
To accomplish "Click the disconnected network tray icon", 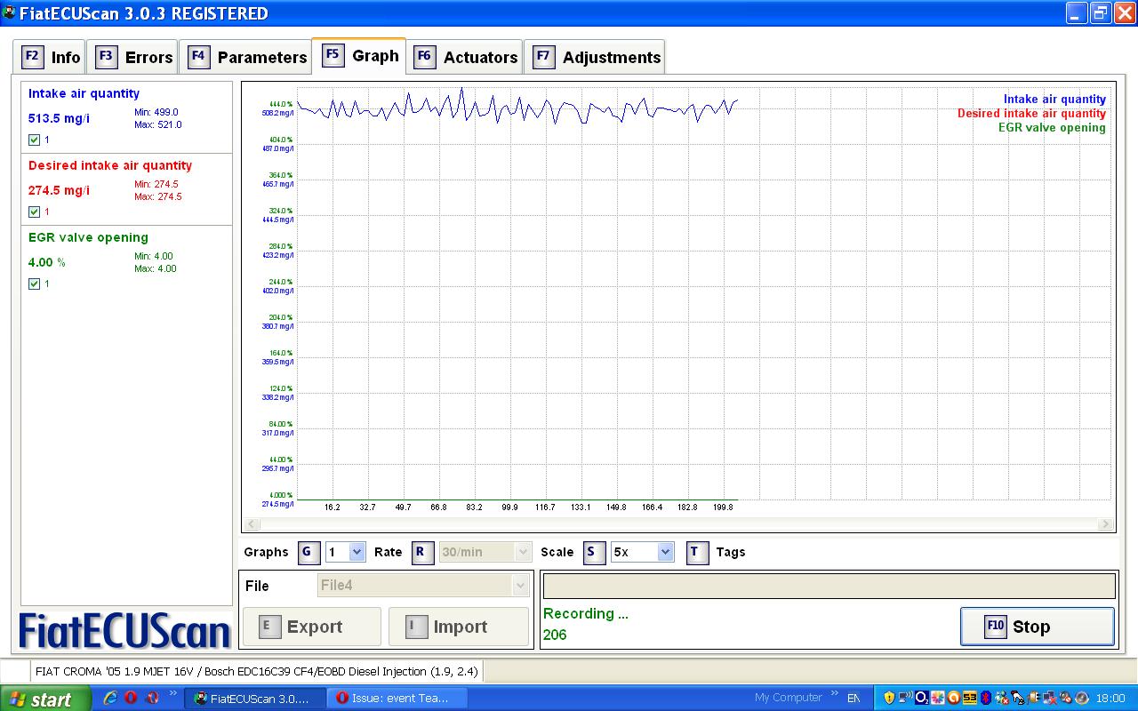I will click(1050, 698).
